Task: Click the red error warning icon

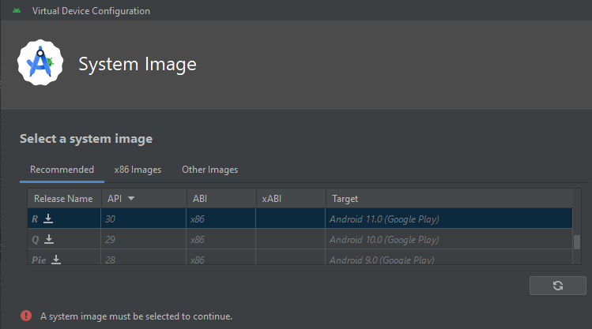Action: [x=26, y=316]
